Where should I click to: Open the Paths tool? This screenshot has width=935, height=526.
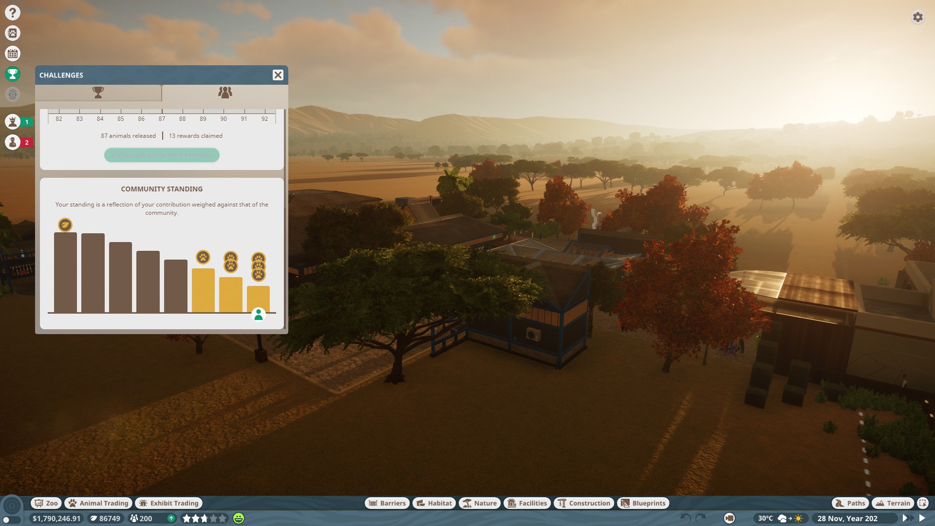click(850, 503)
